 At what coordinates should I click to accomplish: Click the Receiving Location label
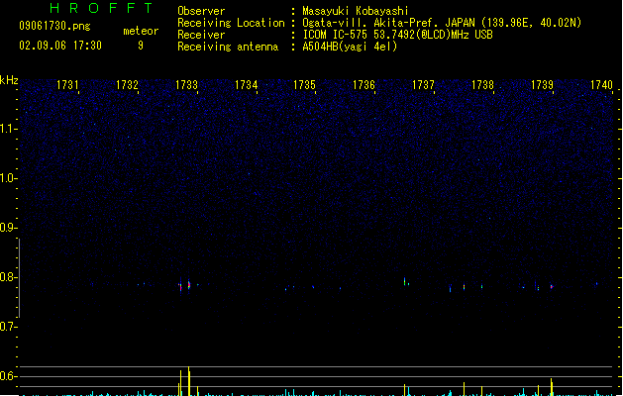[231, 23]
